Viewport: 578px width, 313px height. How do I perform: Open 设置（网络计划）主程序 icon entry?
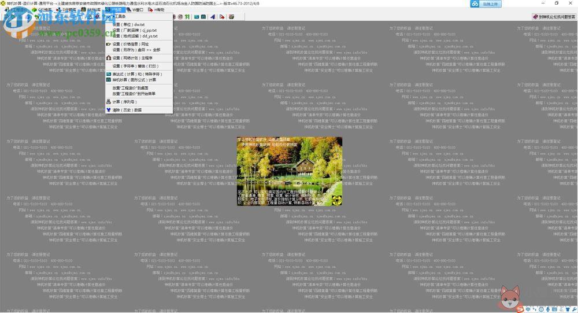(139, 58)
